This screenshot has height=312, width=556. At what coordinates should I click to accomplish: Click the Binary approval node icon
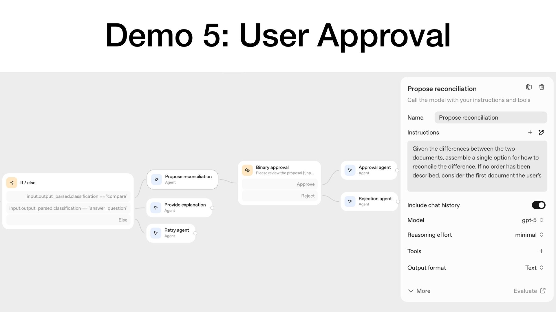coord(247,170)
